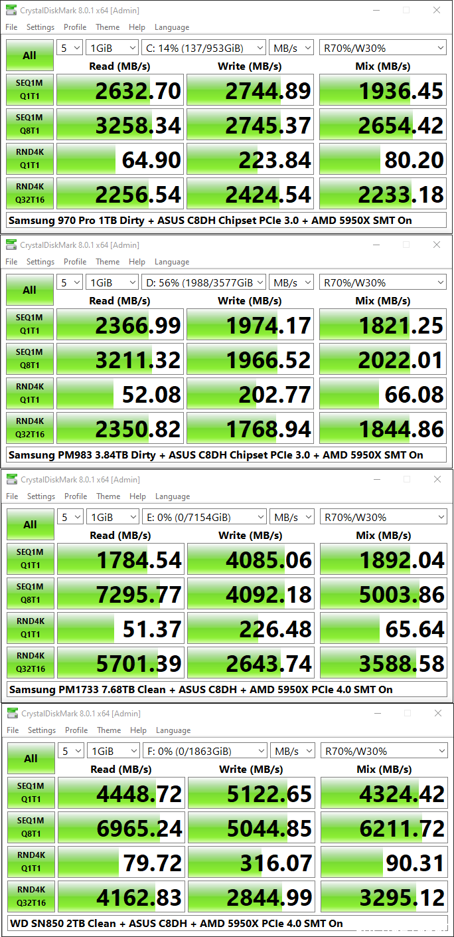Click the 316.07 write result cell
The image size is (454, 937).
pyautogui.click(x=252, y=863)
